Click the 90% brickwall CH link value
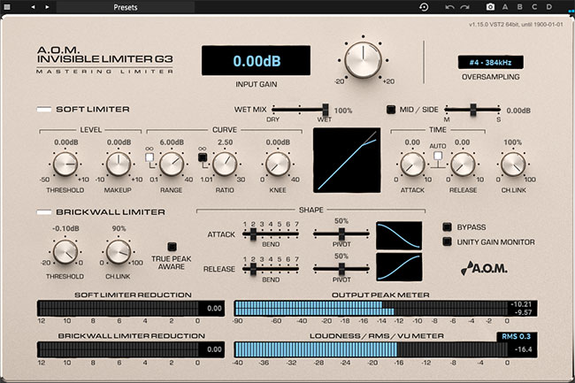Screen dimensions: 575x383 click(119, 228)
